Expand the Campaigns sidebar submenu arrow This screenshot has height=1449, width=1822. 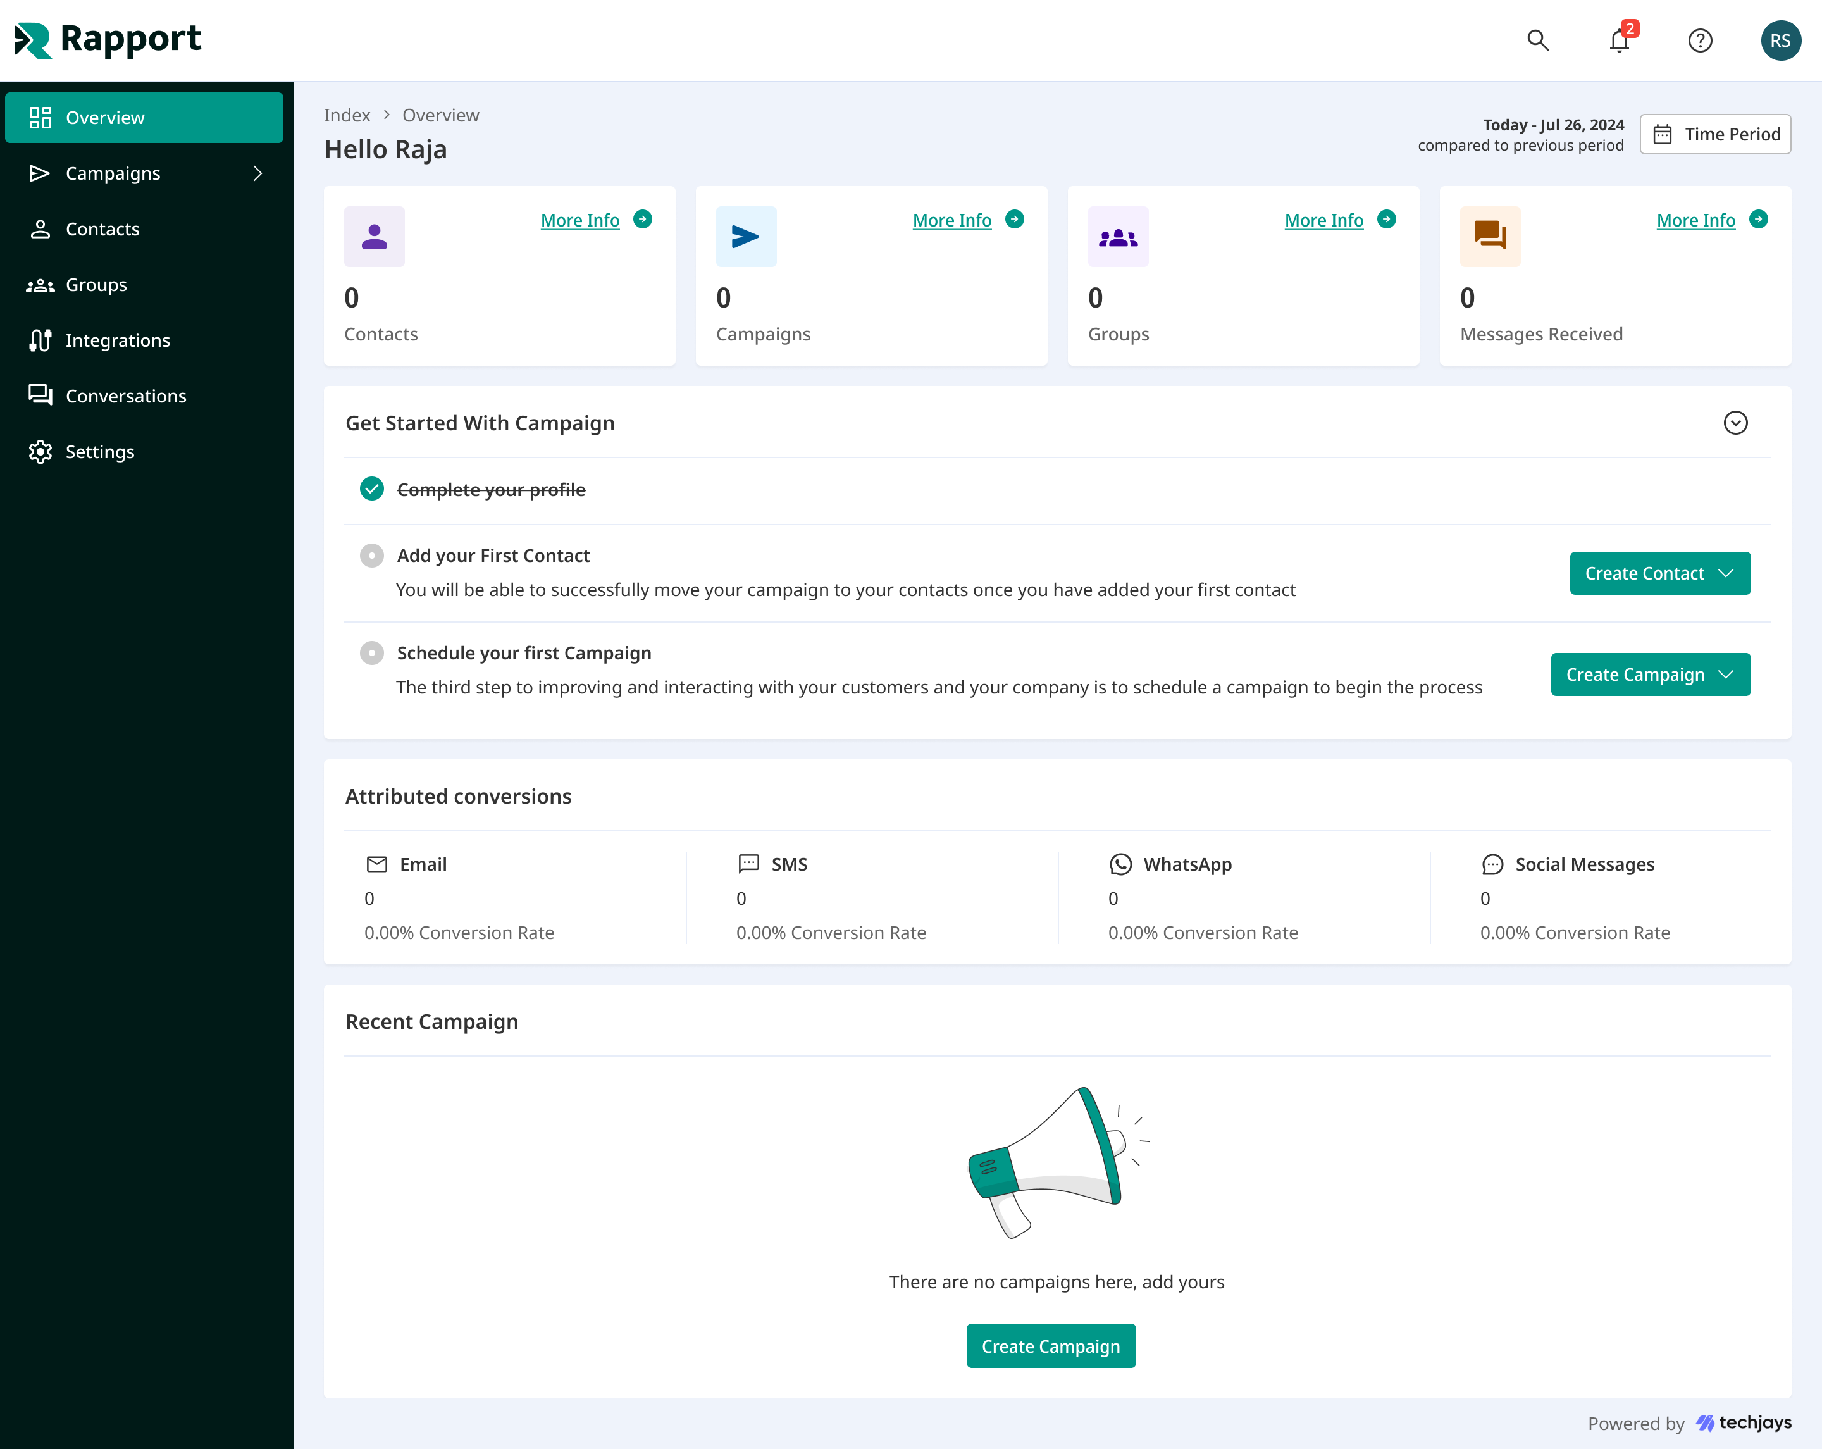point(257,173)
